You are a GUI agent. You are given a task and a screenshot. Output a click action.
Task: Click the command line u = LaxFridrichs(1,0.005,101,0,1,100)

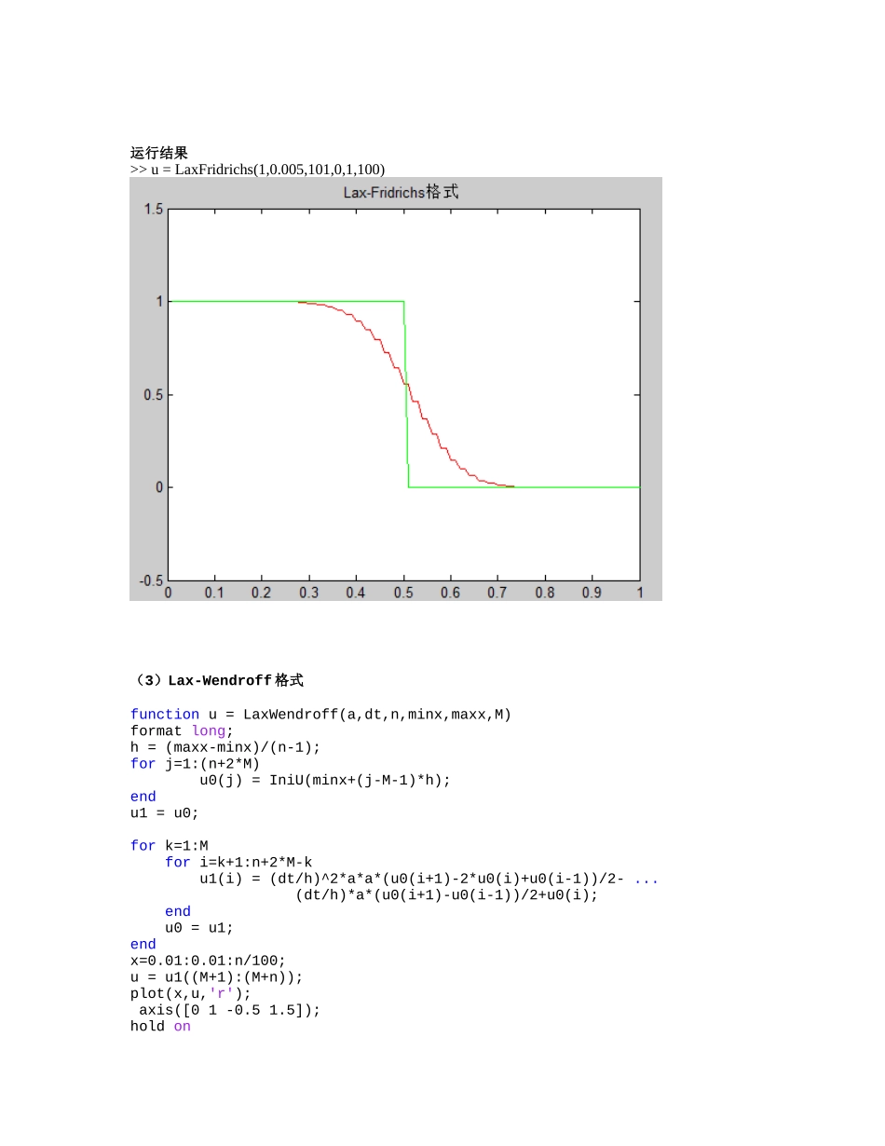(257, 169)
